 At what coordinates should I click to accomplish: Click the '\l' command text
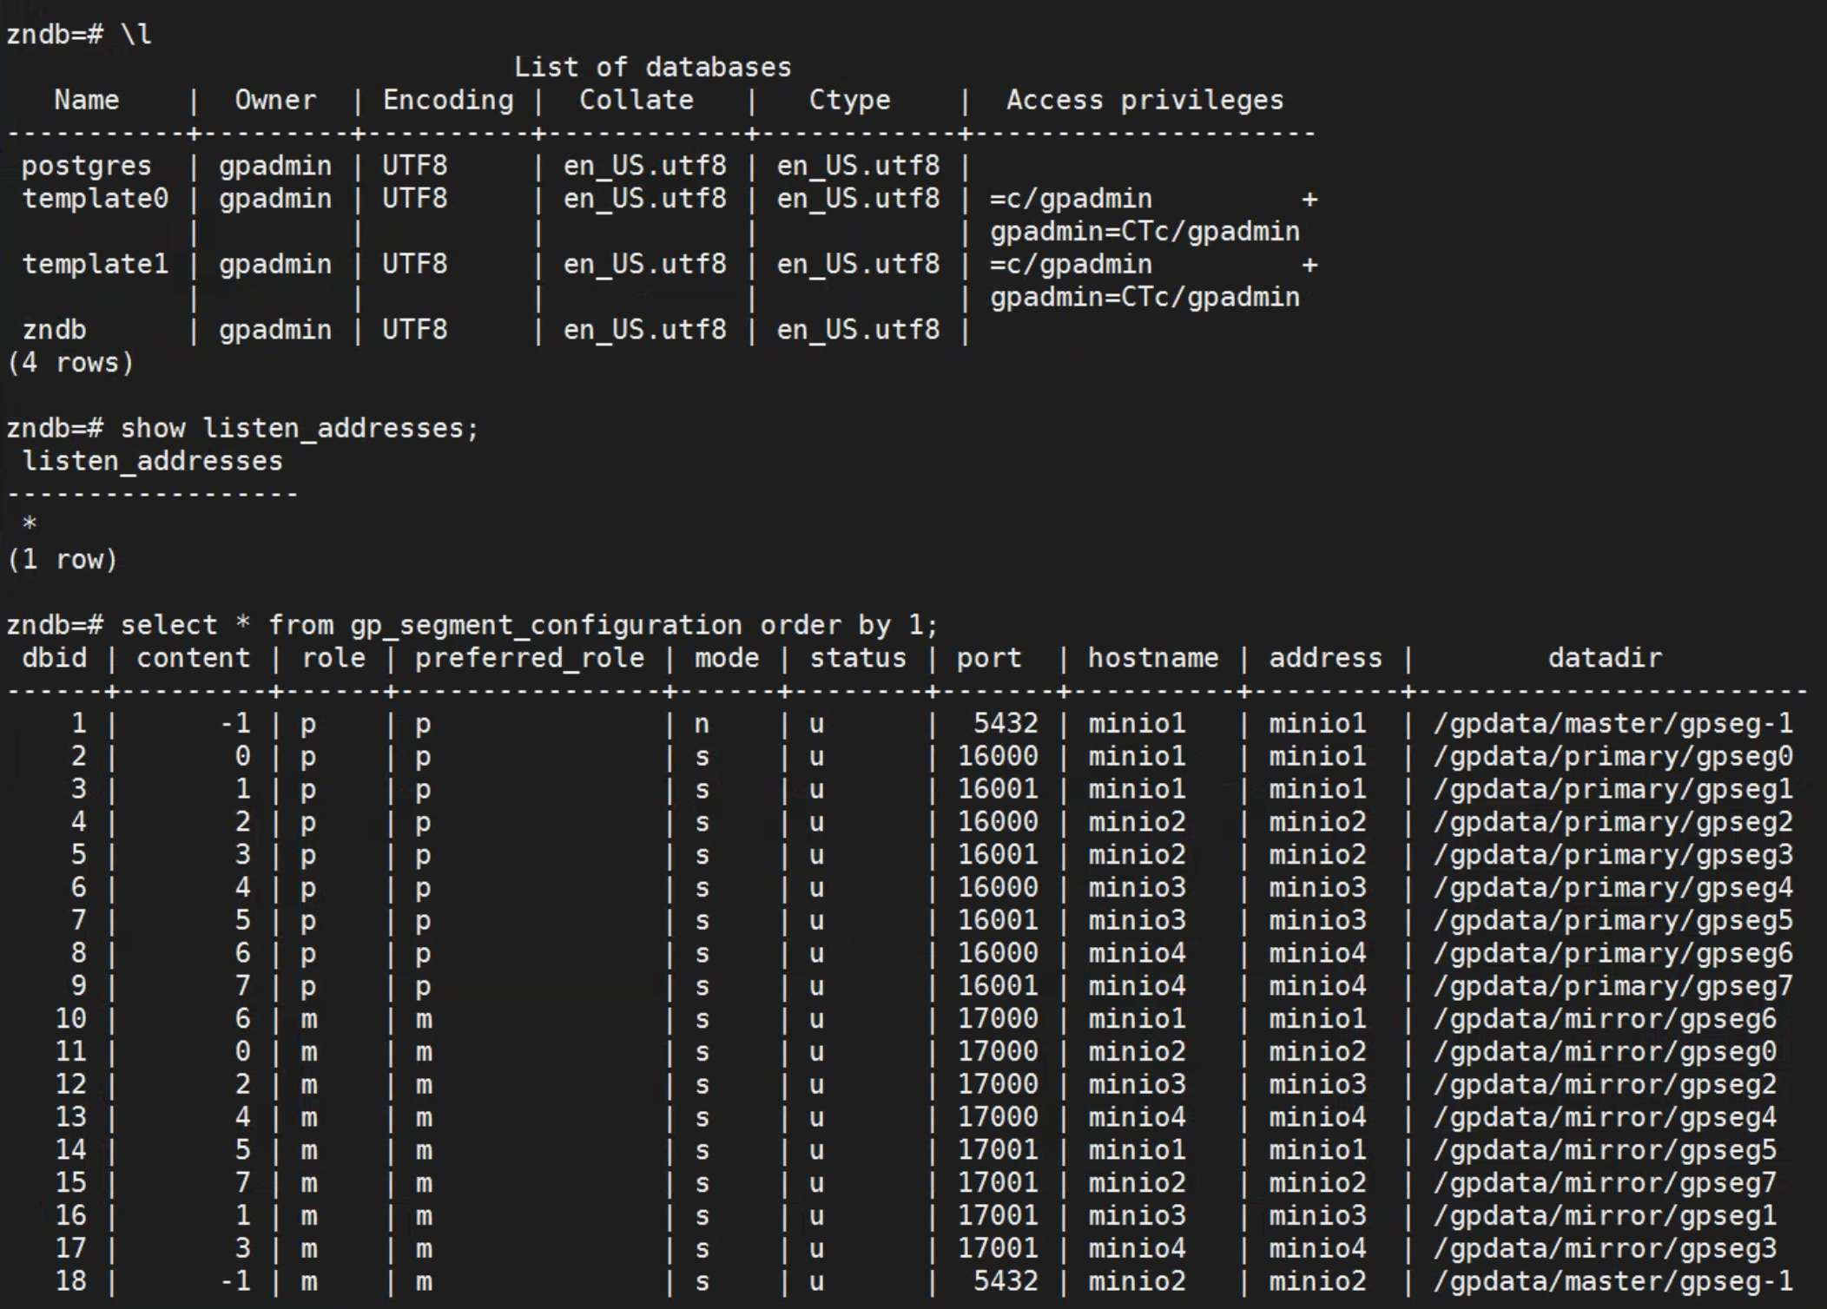(x=135, y=35)
